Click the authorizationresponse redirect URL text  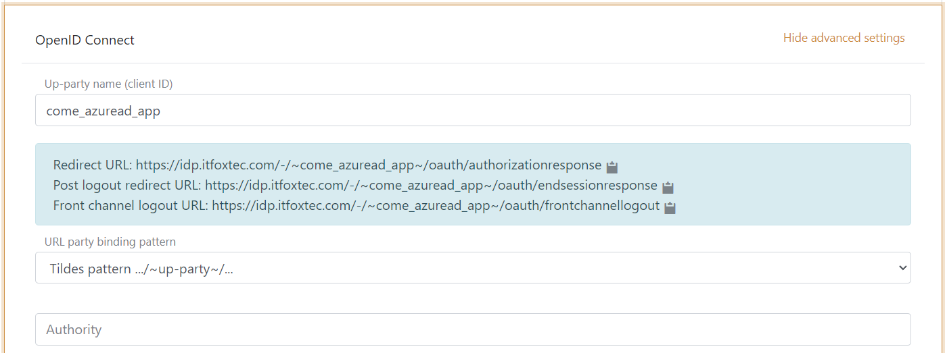pos(369,165)
